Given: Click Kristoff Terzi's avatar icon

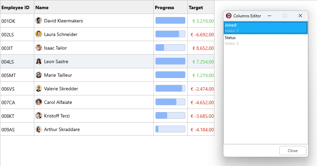Looking at the screenshot, I should tap(39, 116).
